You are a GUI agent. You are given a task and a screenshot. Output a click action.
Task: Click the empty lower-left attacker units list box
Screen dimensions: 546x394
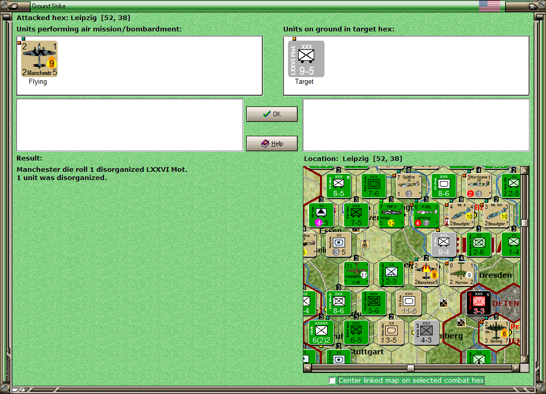click(x=130, y=125)
